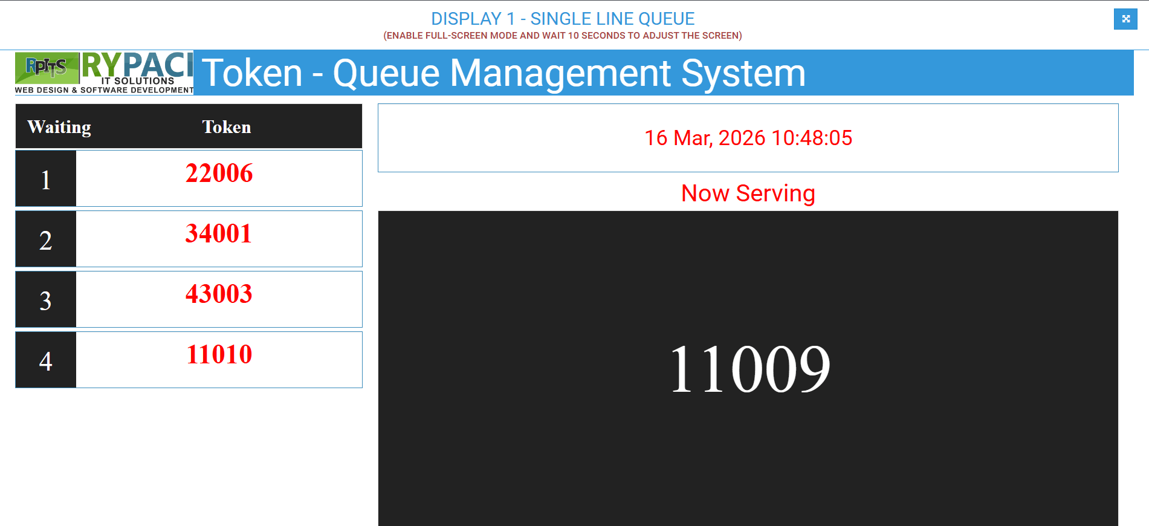The image size is (1149, 526).
Task: Click the Display 1 - Single Line Queue heading
Action: click(562, 19)
